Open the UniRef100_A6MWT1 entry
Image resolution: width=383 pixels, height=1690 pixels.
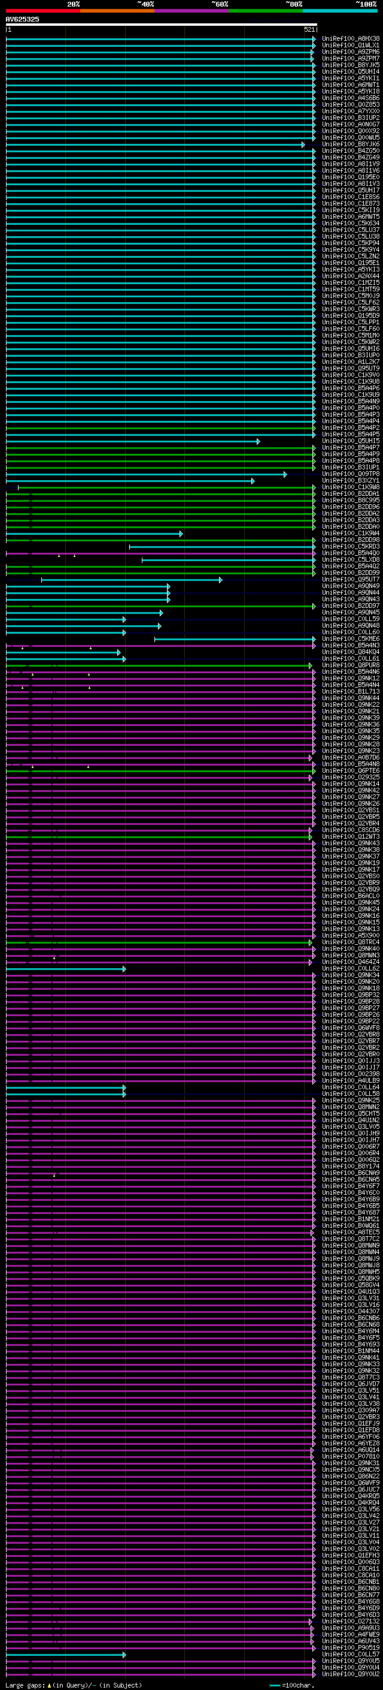pyautogui.click(x=351, y=85)
